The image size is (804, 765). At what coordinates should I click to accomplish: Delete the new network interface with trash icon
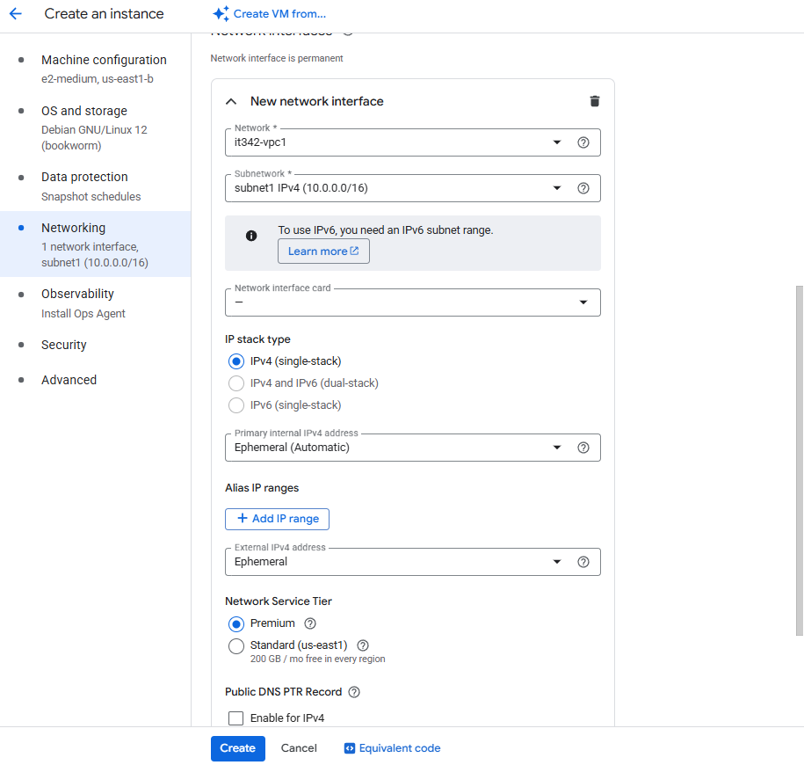click(595, 101)
